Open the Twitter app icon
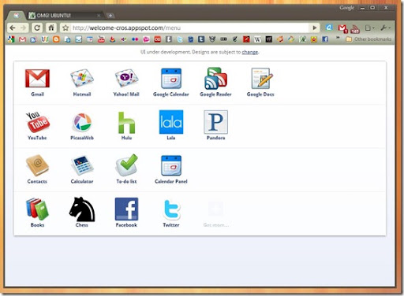This screenshot has height=296, width=404. [171, 209]
